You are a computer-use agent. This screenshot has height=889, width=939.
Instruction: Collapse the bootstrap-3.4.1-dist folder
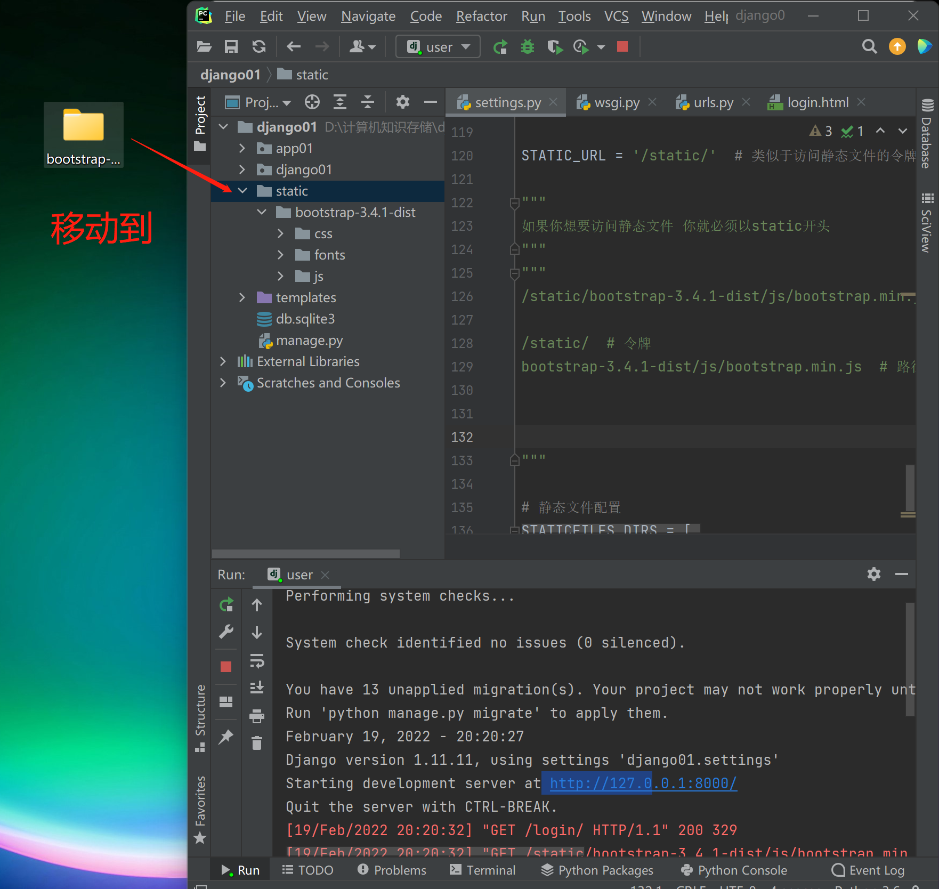click(262, 212)
